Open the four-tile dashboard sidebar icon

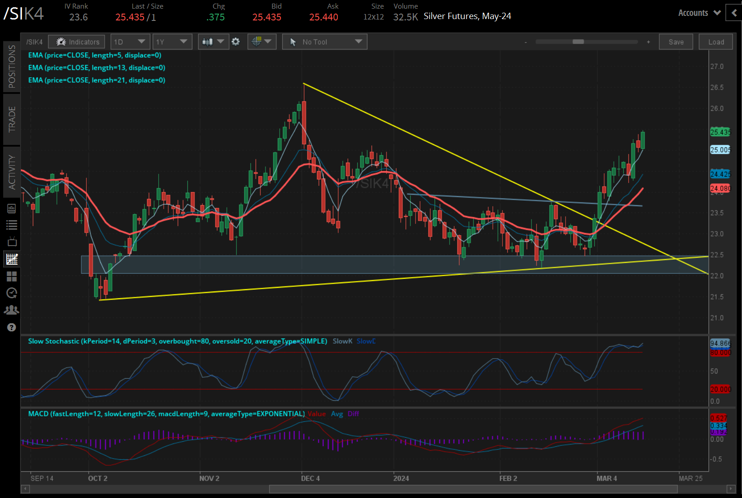[12, 276]
